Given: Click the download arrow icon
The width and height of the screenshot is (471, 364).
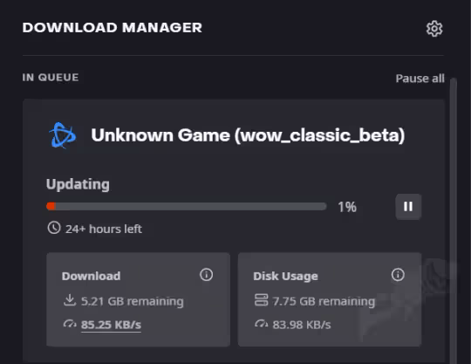Looking at the screenshot, I should [70, 300].
